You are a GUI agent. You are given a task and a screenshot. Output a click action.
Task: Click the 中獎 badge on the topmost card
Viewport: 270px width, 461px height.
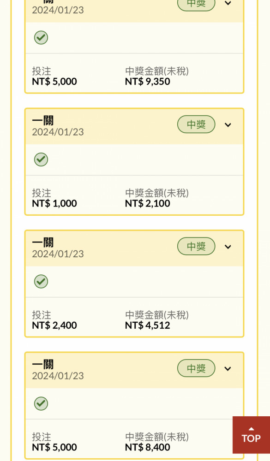(196, 4)
